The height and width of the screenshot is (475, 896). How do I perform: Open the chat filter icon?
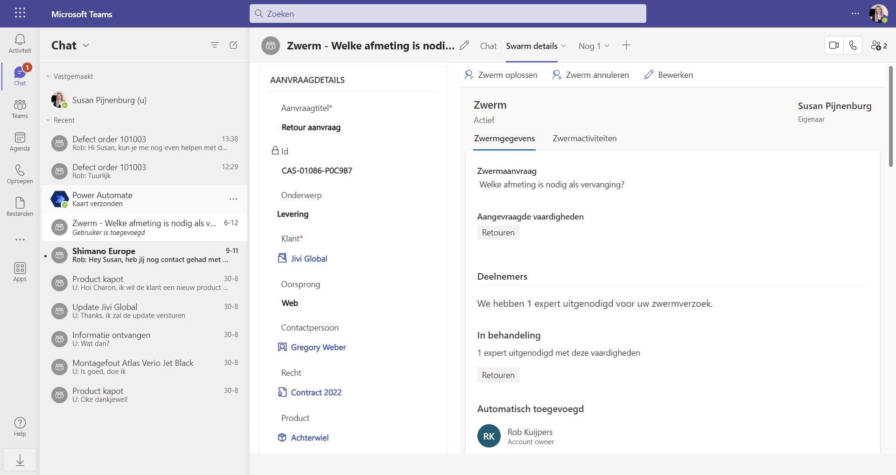pos(215,45)
